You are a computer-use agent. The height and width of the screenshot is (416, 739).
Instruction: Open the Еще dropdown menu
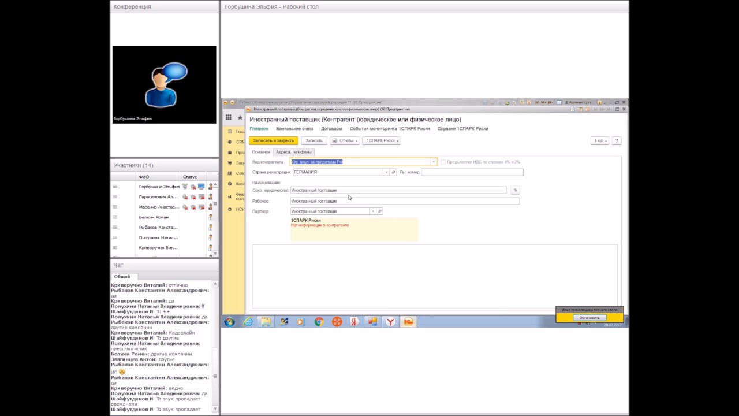(600, 140)
